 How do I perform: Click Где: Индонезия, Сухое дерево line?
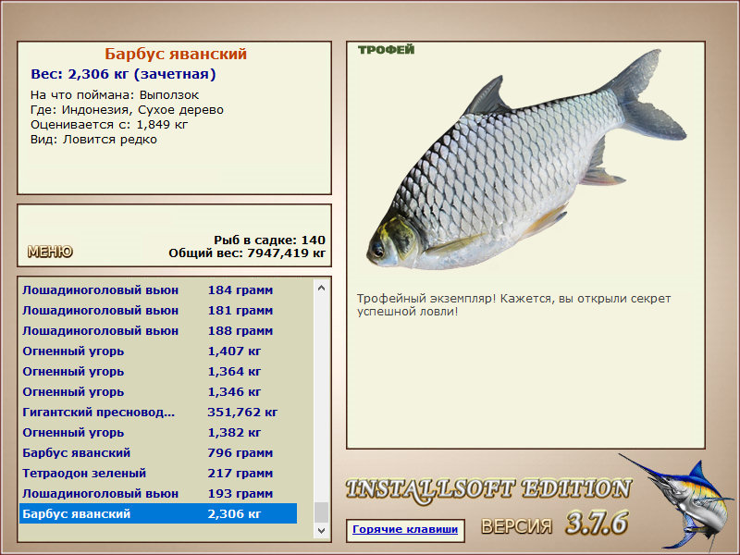(127, 110)
